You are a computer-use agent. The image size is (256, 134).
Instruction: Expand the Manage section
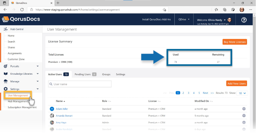(x=38, y=81)
